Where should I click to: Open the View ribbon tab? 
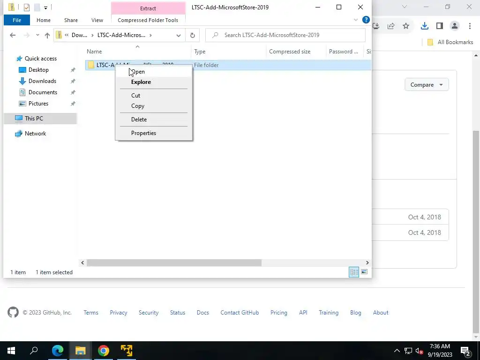[x=97, y=20]
